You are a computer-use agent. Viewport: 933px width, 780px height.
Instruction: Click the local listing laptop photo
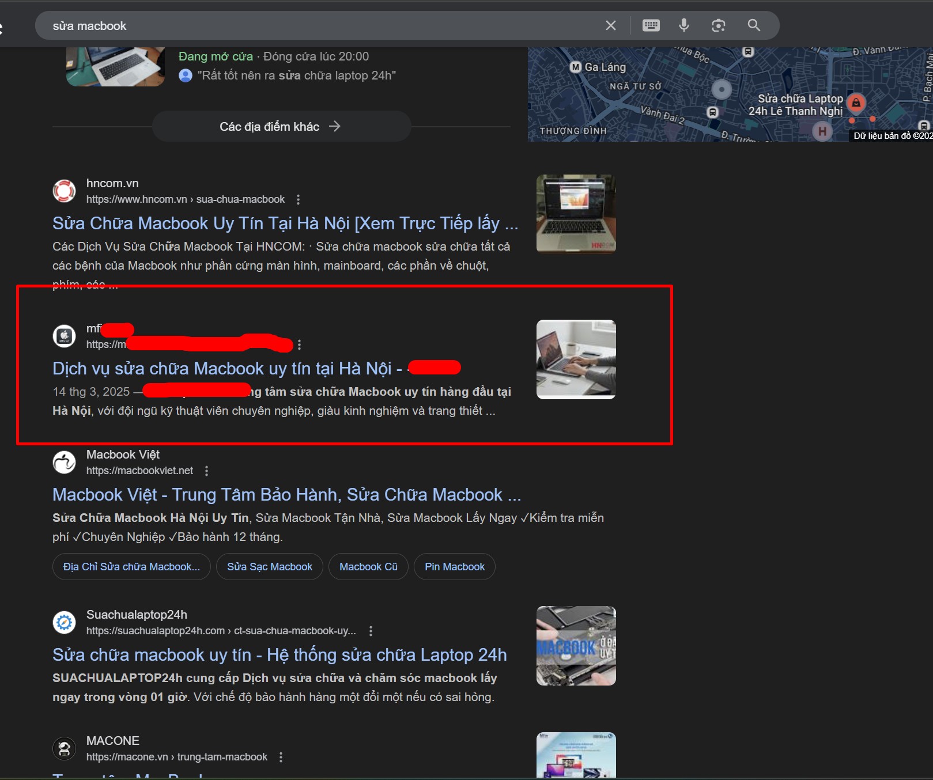click(115, 67)
